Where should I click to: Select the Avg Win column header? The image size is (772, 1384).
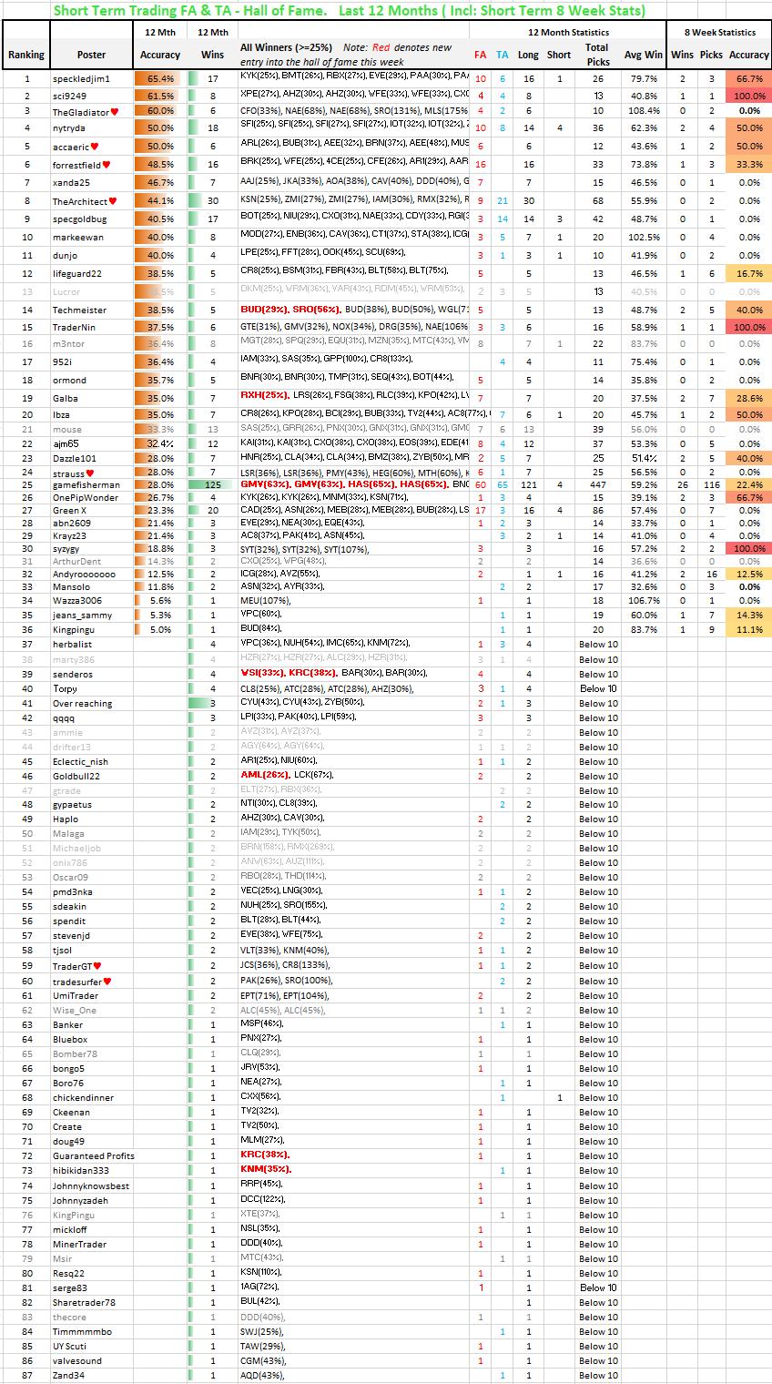[644, 55]
